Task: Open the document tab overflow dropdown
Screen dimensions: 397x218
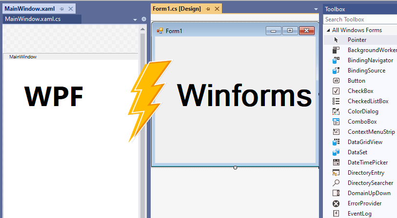Action: [316, 9]
